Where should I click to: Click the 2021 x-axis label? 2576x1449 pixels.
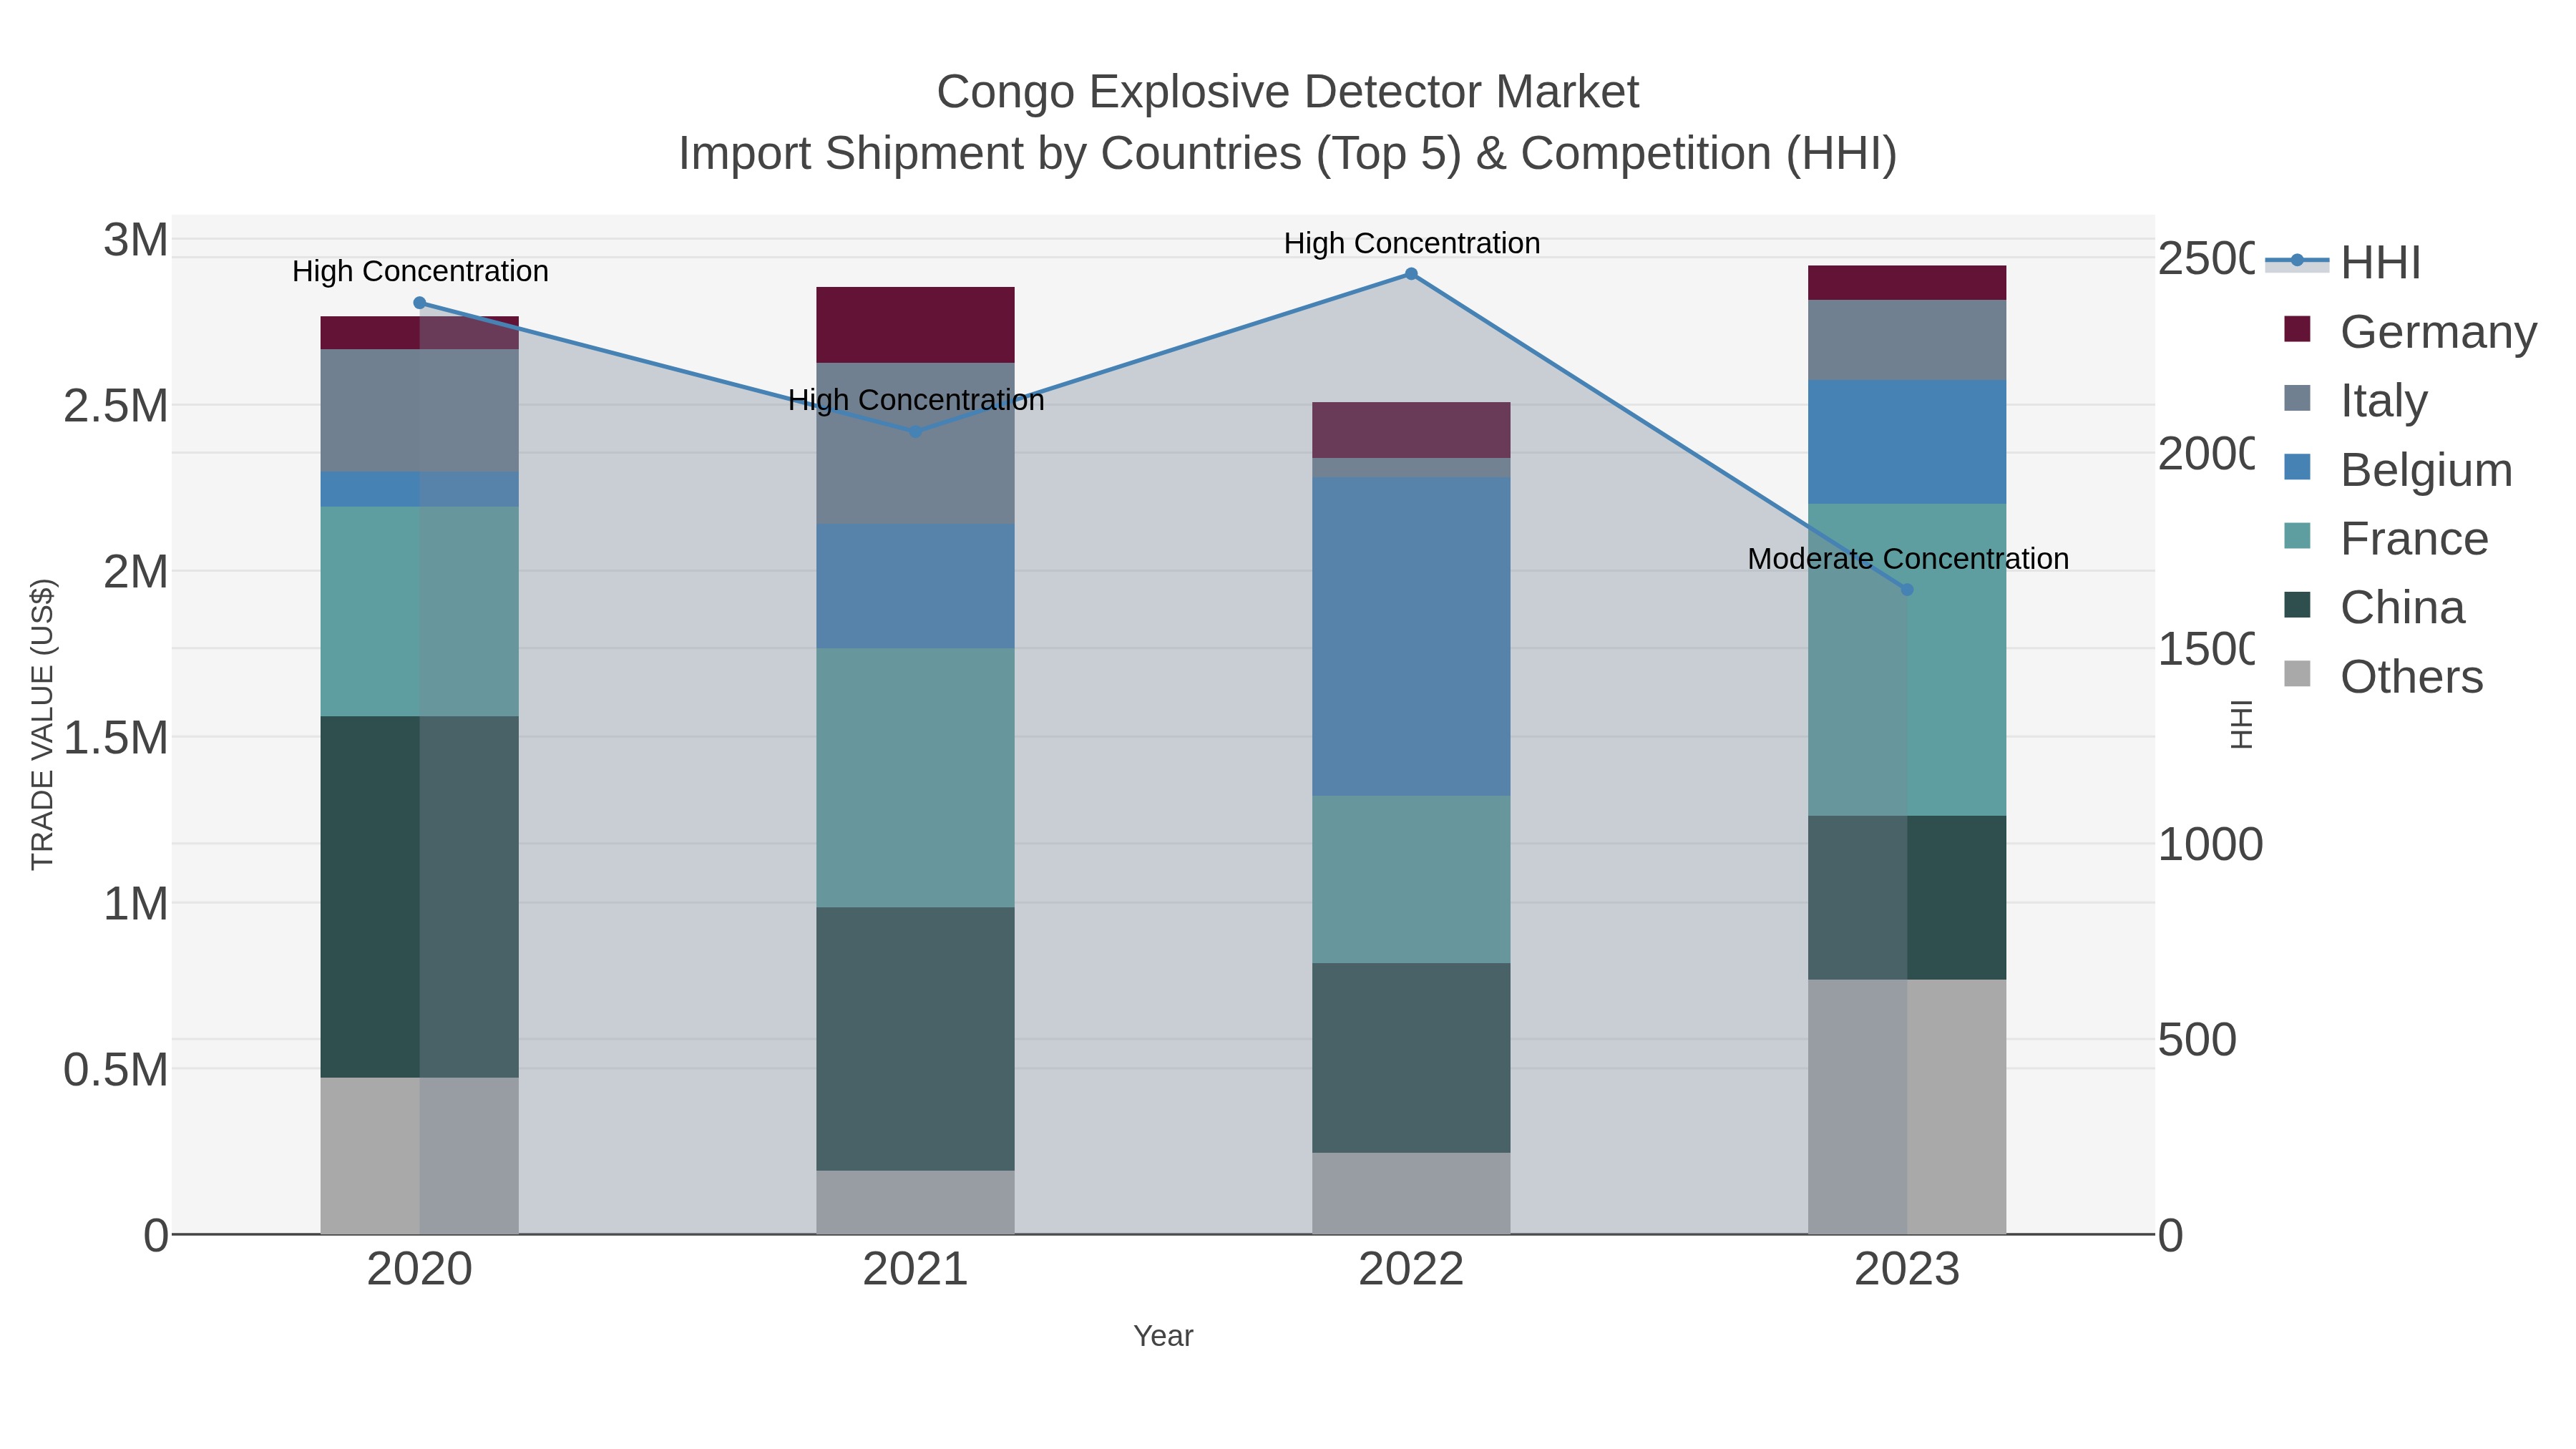916,1270
